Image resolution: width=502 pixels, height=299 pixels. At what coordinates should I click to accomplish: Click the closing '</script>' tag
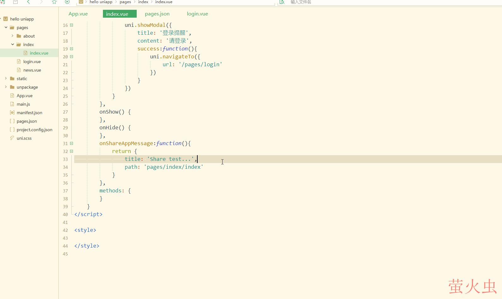pos(88,214)
